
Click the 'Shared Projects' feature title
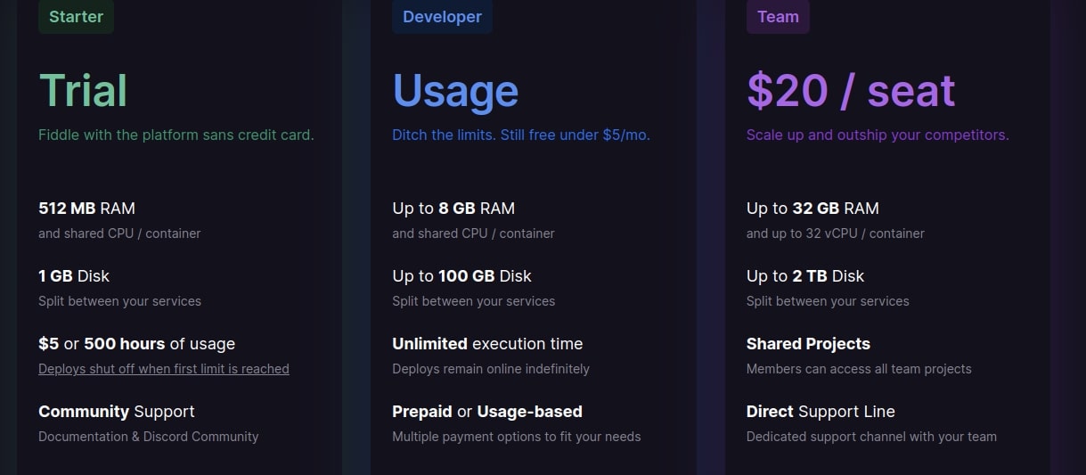(x=808, y=344)
